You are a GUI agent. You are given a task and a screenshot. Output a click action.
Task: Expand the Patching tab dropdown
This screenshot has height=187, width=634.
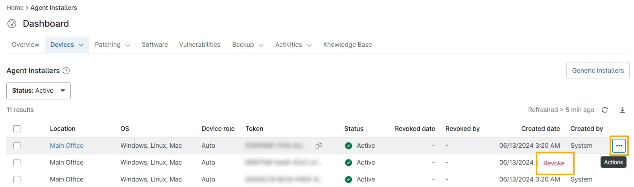[x=127, y=45]
